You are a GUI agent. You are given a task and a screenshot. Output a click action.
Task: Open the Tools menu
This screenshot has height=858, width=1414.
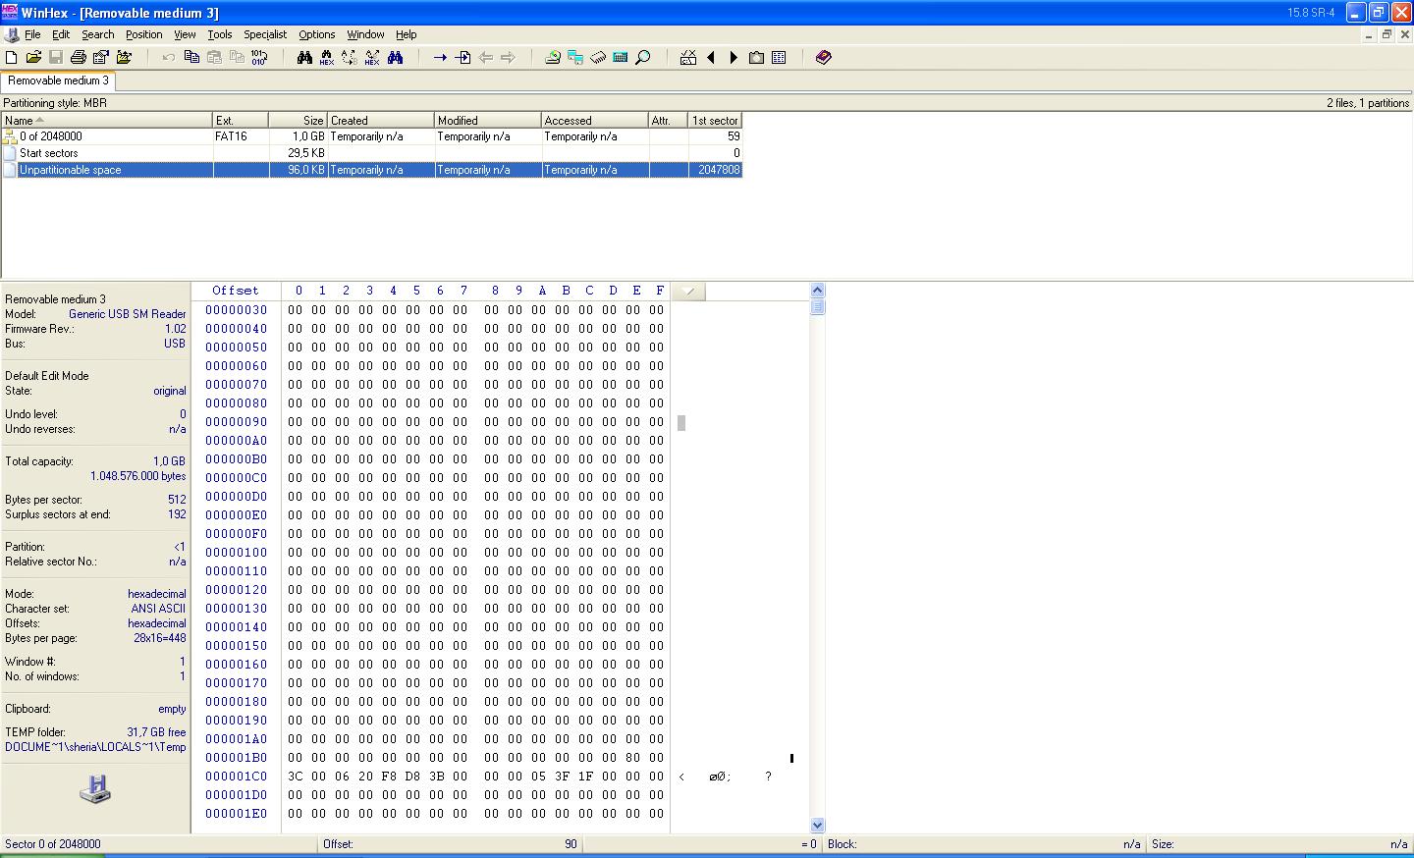pos(220,34)
